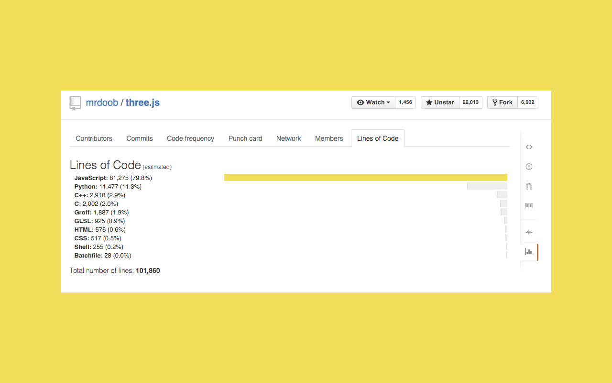Expand the Watch dropdown
The image size is (612, 383).
pyautogui.click(x=373, y=102)
